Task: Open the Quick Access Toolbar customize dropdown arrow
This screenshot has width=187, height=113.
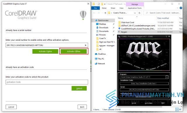Action: click(x=105, y=4)
